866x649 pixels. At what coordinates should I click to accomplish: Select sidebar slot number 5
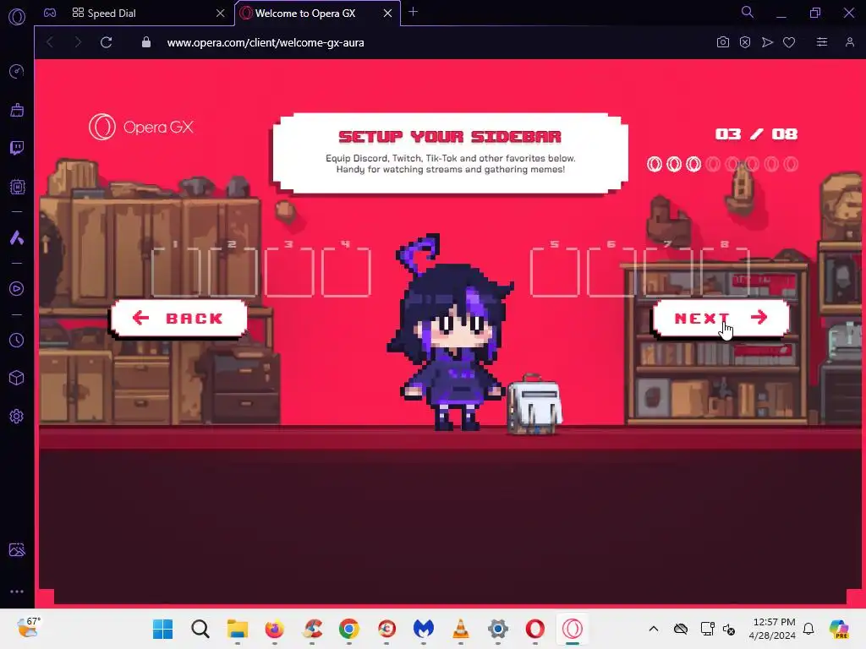click(555, 273)
